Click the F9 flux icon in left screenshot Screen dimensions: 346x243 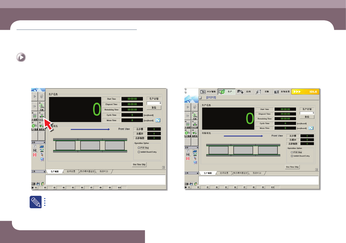click(x=42, y=126)
